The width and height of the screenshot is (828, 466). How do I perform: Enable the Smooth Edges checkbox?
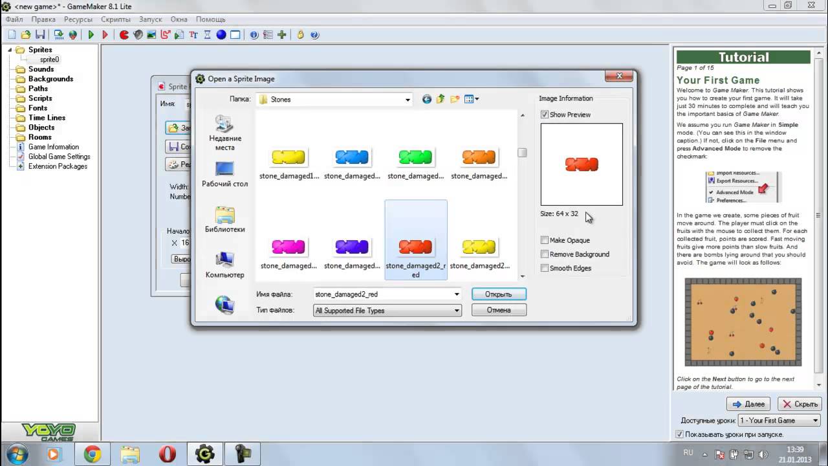[545, 268]
